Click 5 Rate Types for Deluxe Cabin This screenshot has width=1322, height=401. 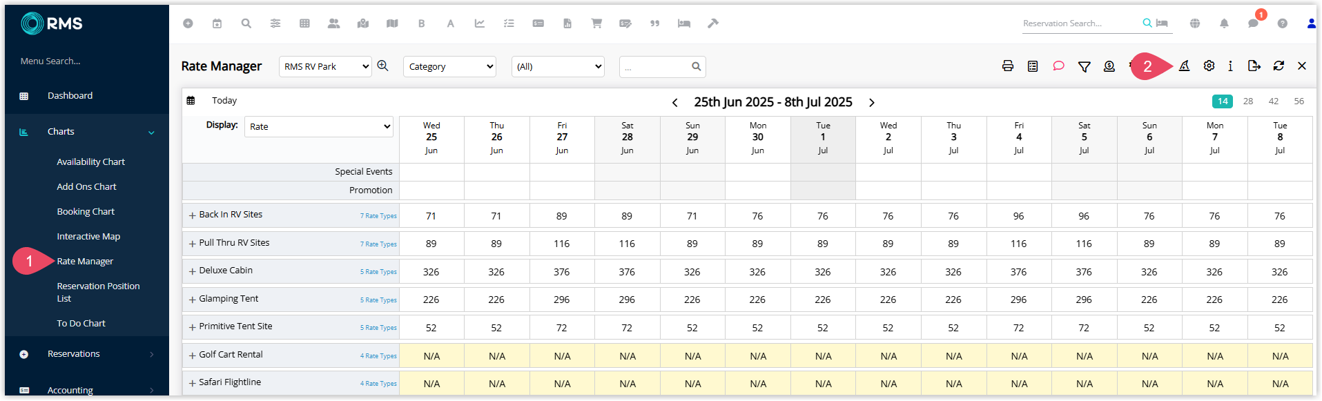pyautogui.click(x=378, y=272)
